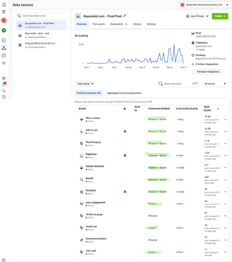
Task: Click the red B account avatar
Action: pyautogui.click(x=4, y=20)
